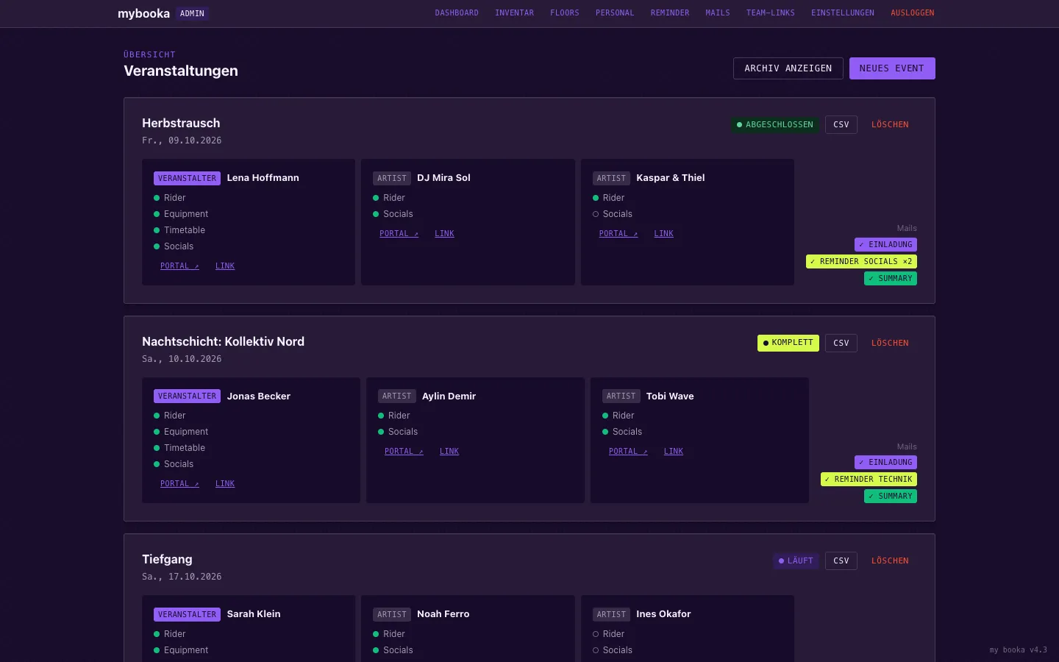Go to the Team-Links navigation item
The width and height of the screenshot is (1059, 662).
point(770,13)
